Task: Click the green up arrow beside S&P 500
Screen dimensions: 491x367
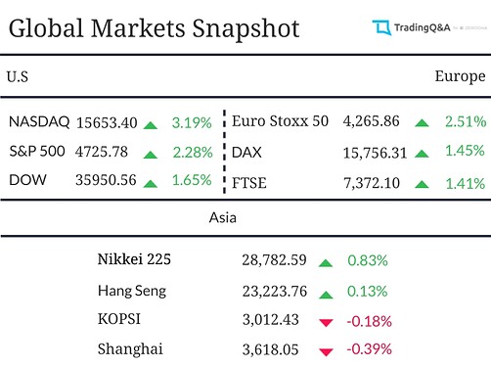Action: [151, 155]
